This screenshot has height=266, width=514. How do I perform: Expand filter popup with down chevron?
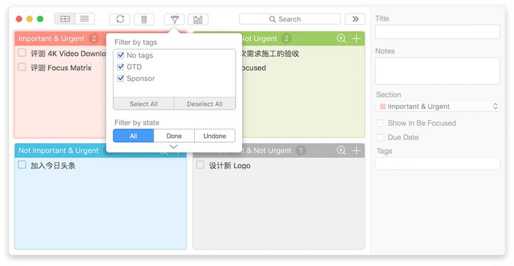[x=173, y=147]
